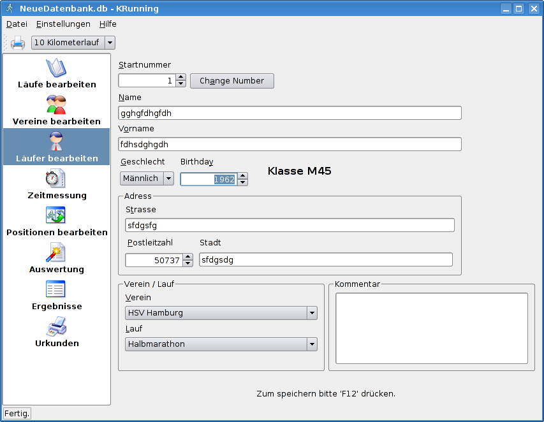
Task: Increase the Postleitzahl value
Action: (187, 257)
